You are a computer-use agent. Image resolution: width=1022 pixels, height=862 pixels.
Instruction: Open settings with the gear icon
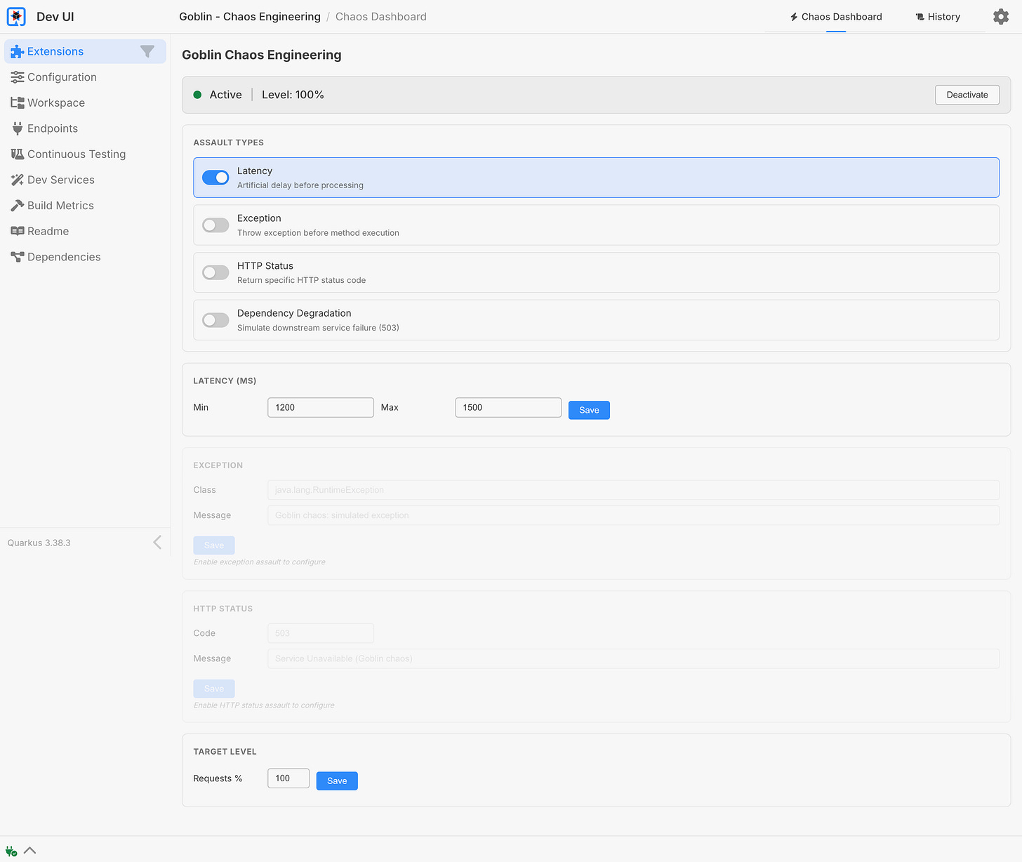tap(1001, 16)
